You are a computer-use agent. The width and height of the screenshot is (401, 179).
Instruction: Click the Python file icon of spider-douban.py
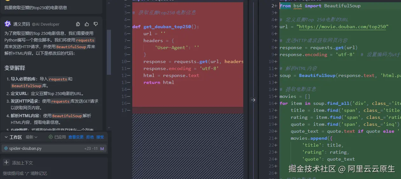(6, 148)
